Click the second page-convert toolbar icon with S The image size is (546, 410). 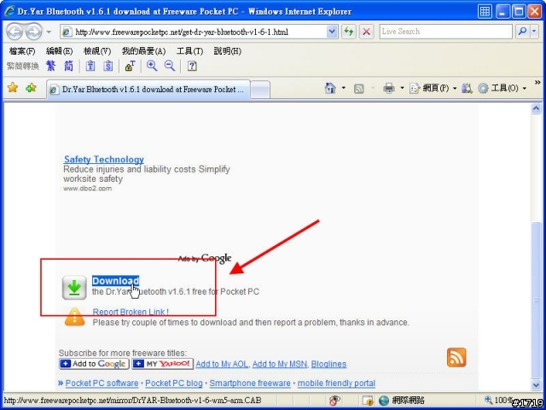click(108, 66)
